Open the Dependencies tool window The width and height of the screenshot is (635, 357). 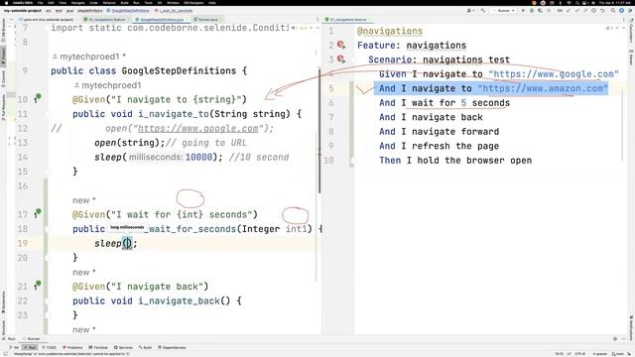click(x=172, y=347)
